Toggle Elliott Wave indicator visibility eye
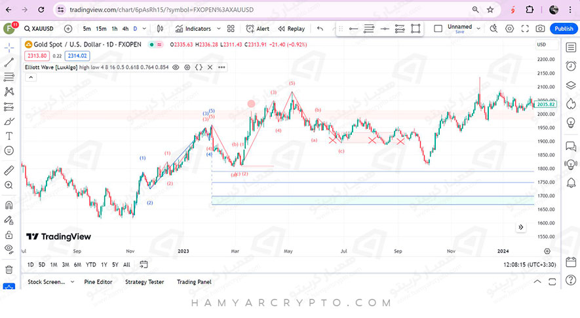 pos(176,67)
